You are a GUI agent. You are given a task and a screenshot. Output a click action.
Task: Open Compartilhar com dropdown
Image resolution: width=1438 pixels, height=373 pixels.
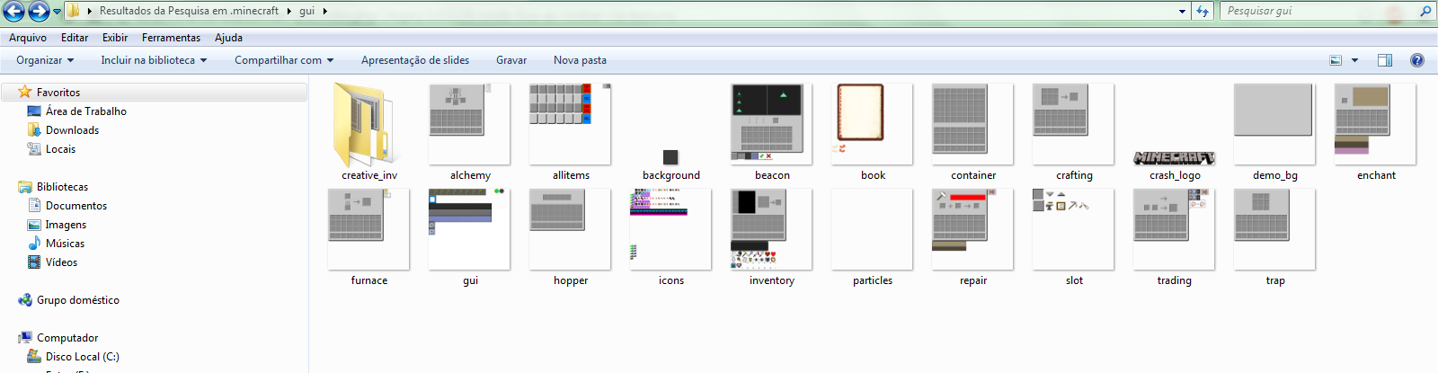[284, 60]
